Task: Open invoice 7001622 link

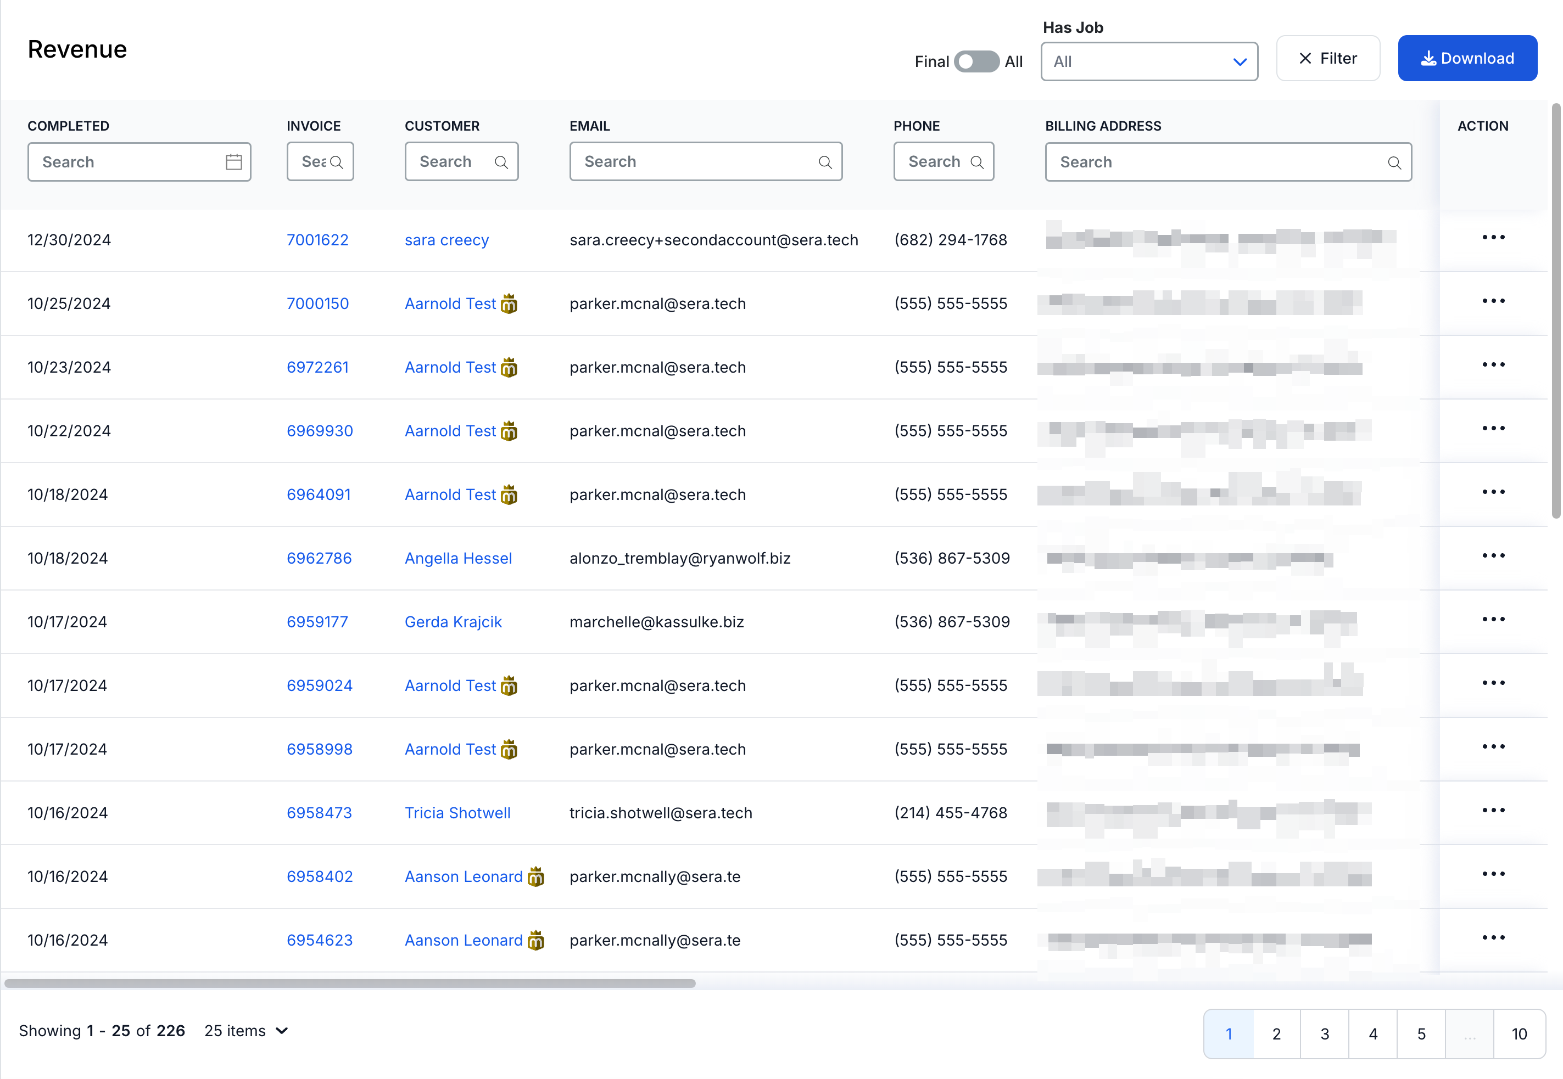Action: (x=317, y=240)
